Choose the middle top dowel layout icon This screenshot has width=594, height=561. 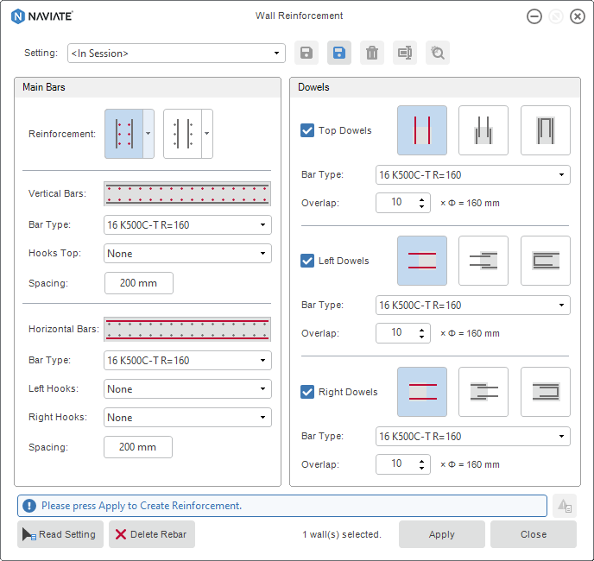coord(483,130)
